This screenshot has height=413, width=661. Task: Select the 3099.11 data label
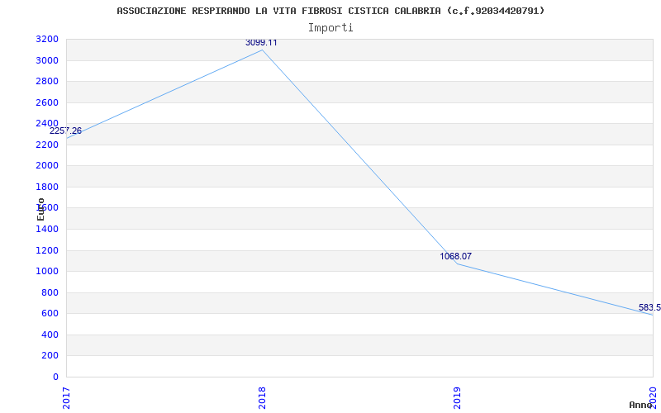pyautogui.click(x=261, y=43)
